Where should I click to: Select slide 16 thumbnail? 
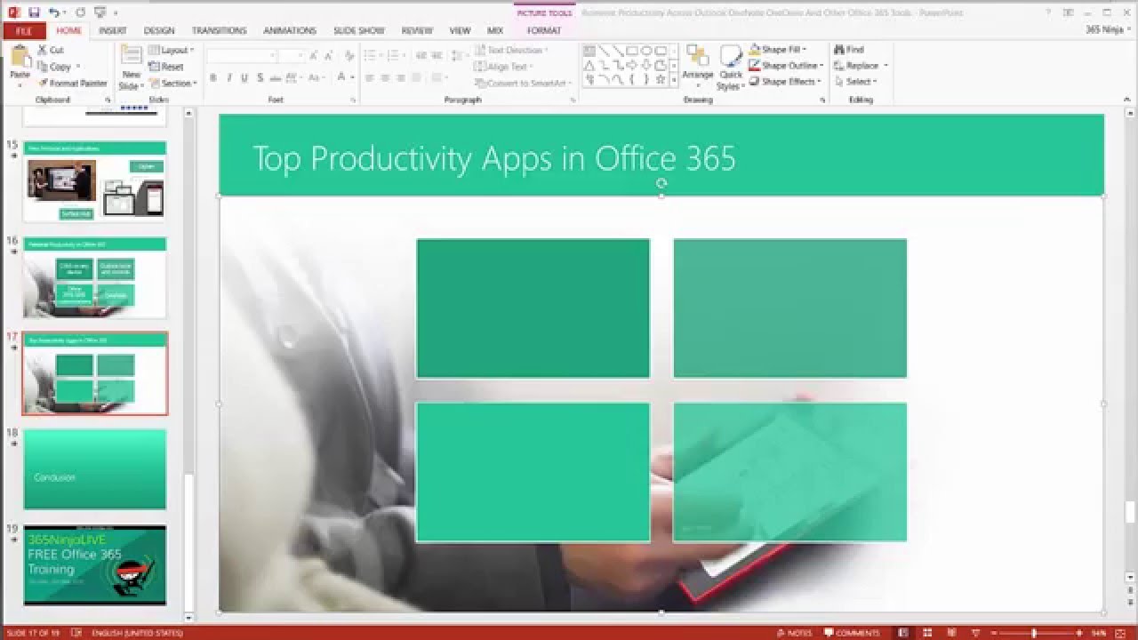point(95,277)
